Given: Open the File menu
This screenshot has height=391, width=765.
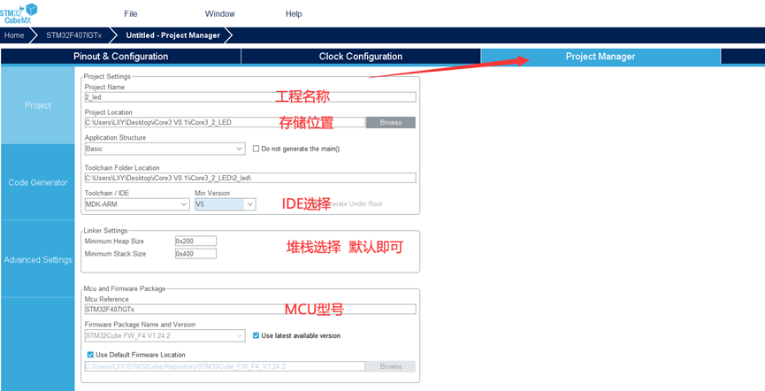Looking at the screenshot, I should [x=131, y=14].
